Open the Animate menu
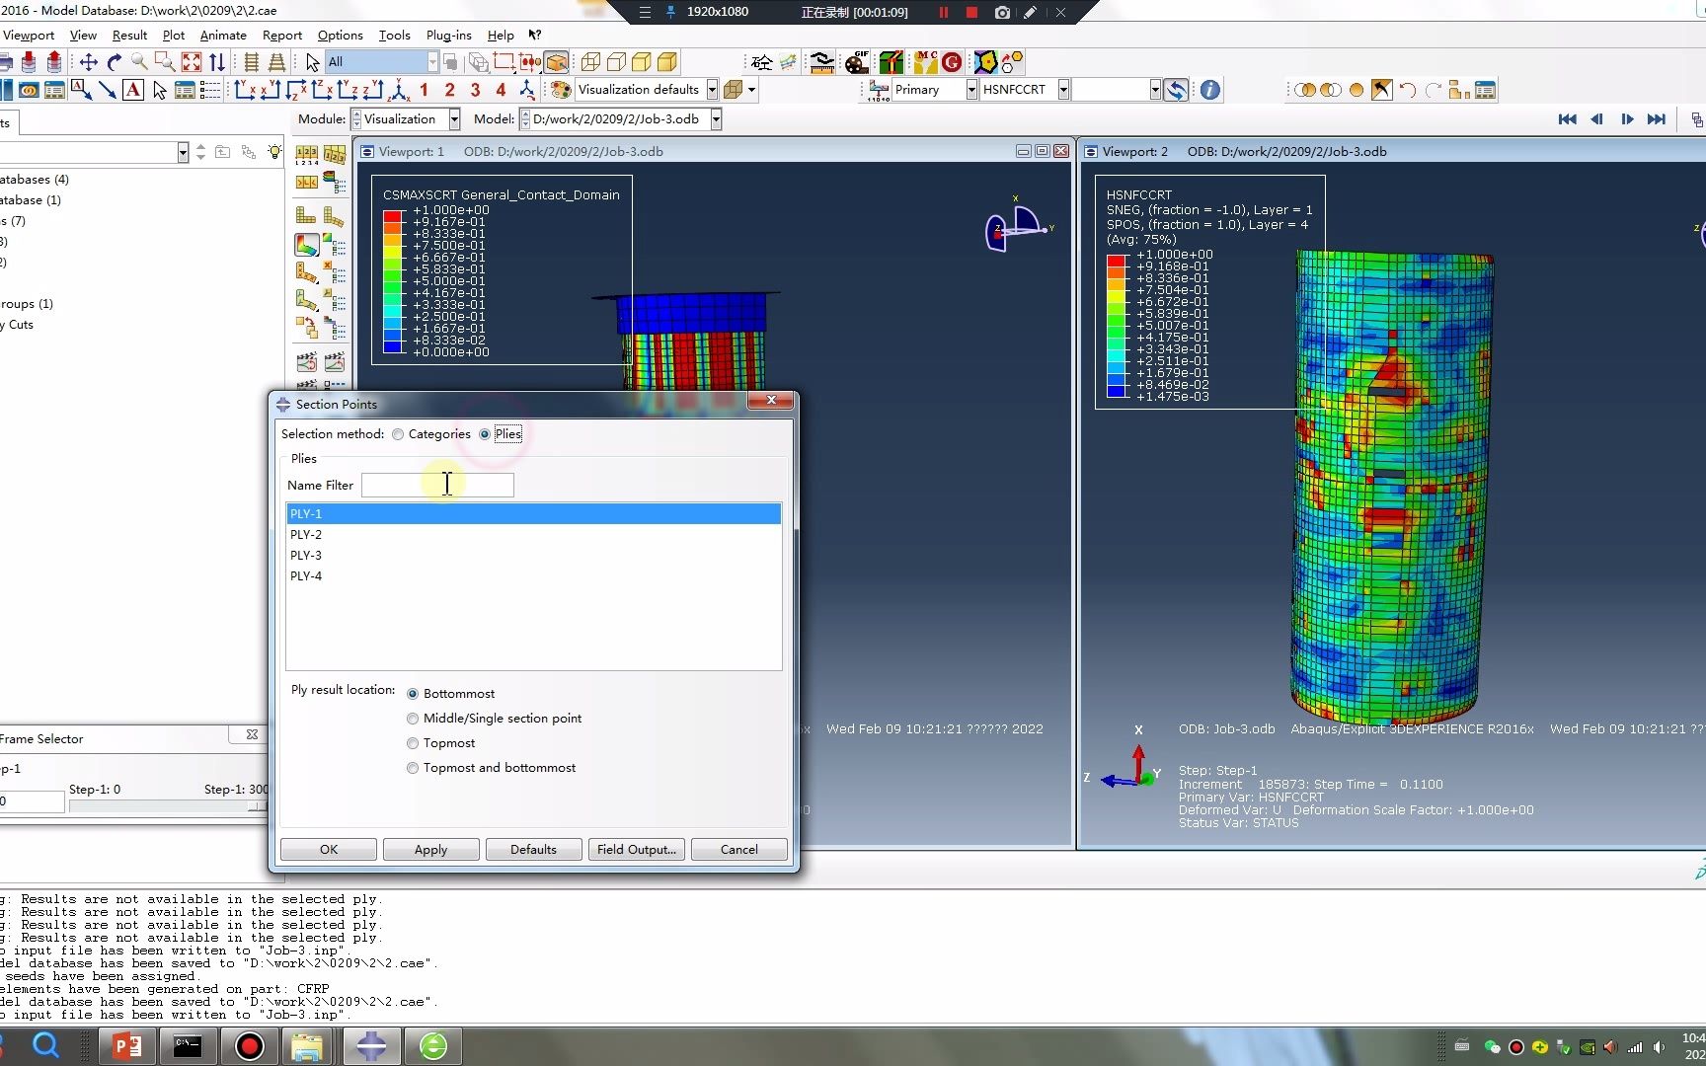Viewport: 1706px width, 1066px height. (223, 35)
